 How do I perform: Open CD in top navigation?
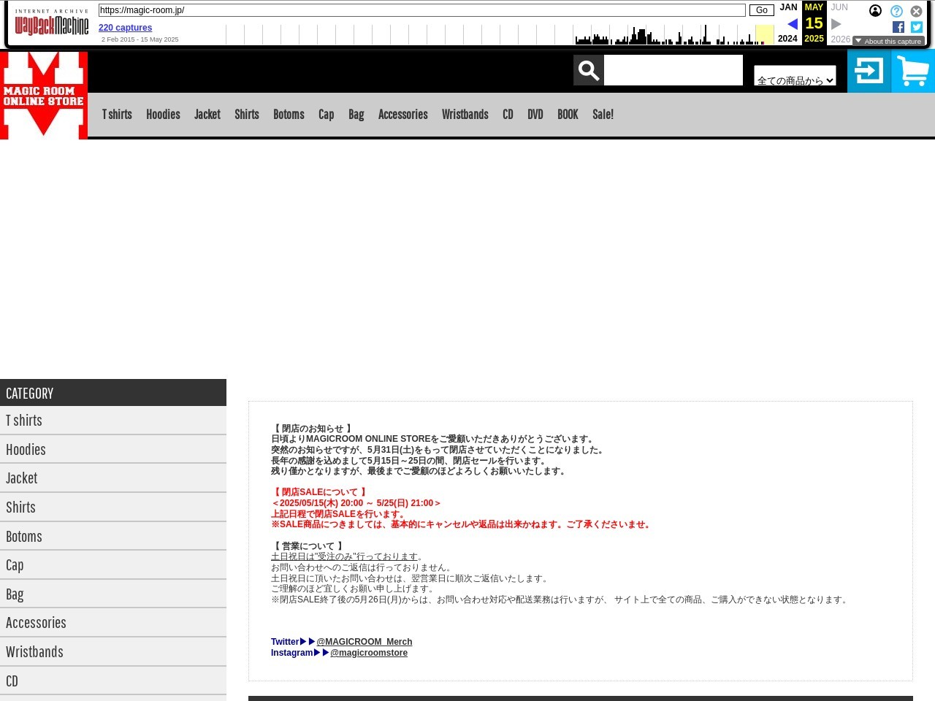point(508,115)
